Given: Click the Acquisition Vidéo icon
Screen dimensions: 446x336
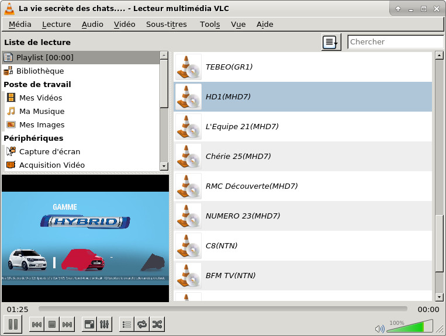Looking at the screenshot, I should (x=11, y=165).
